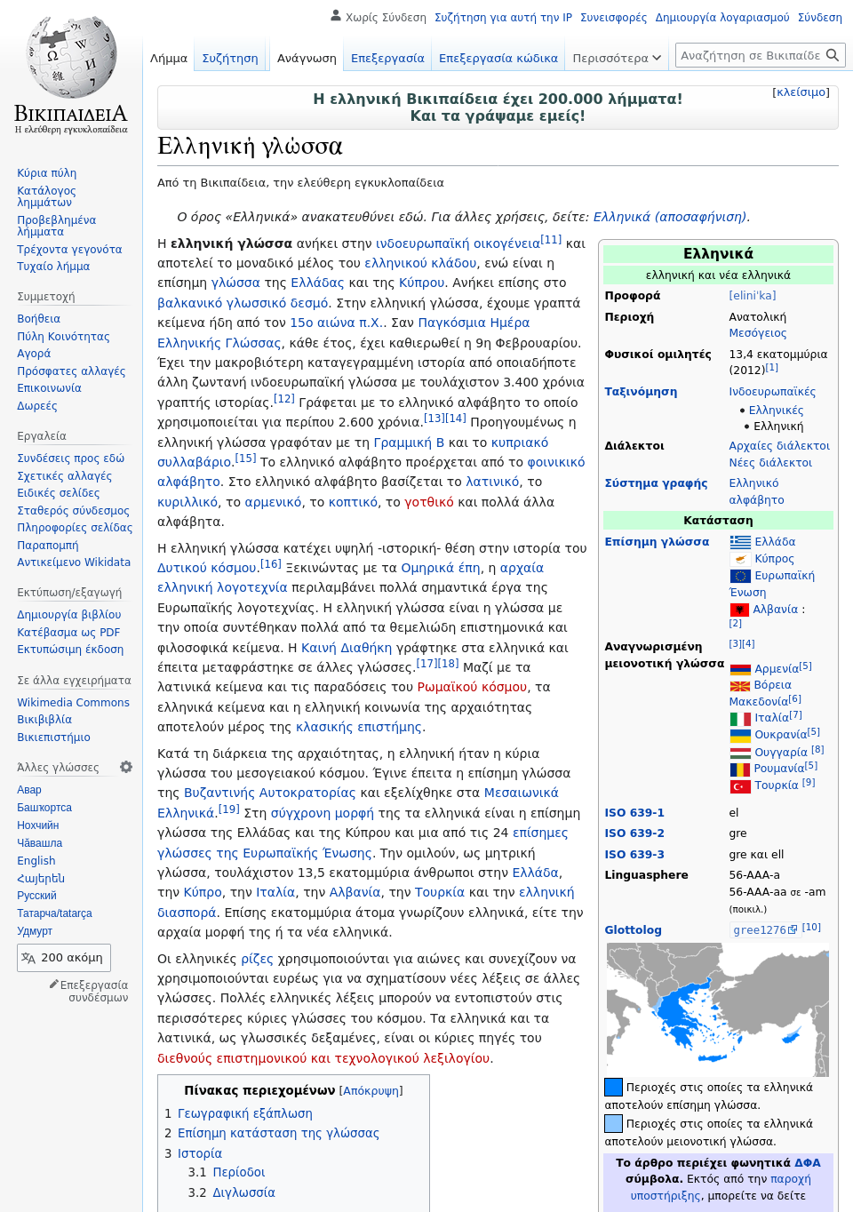Open the Greek-speaking regions map thumbnail
Viewport: 853px width, 1212px height.
coord(718,1009)
